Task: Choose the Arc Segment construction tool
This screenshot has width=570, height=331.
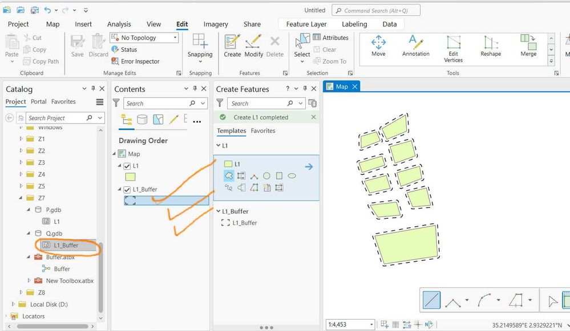Action: pyautogui.click(x=484, y=300)
